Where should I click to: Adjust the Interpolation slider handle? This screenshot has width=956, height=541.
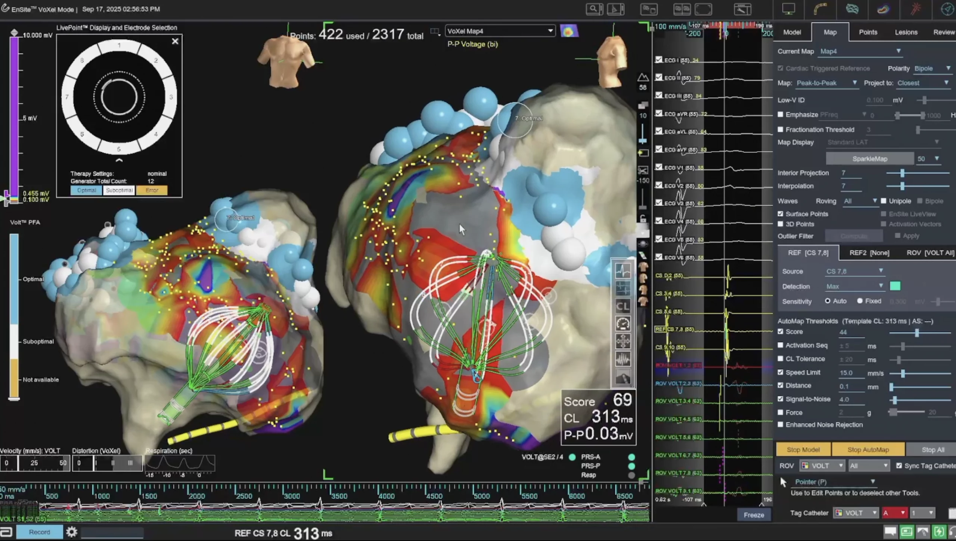coord(902,186)
